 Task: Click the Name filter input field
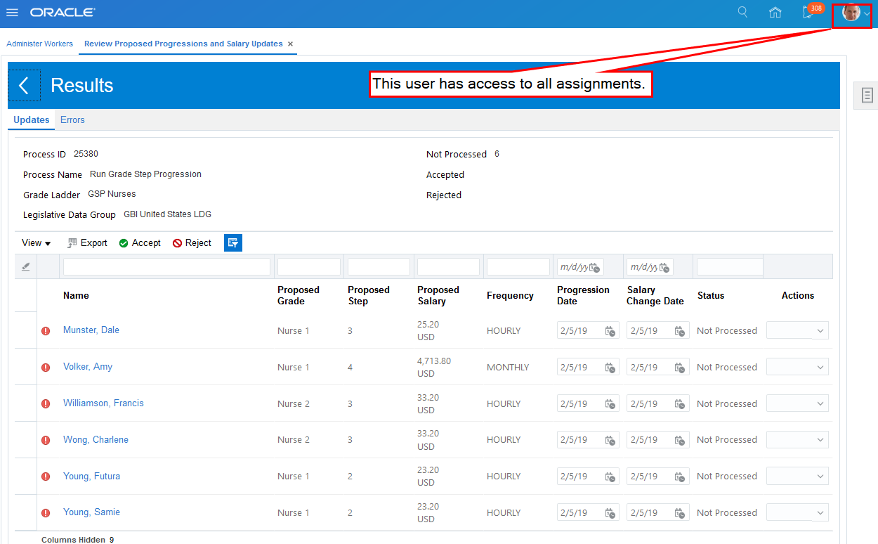(x=166, y=266)
